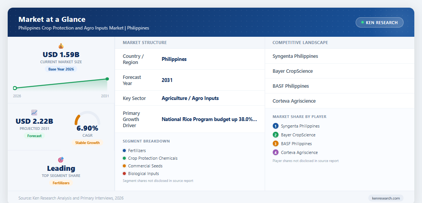Select Syngenta Philippines in Competitive Landscape list
The width and height of the screenshot is (422, 203).
point(340,56)
